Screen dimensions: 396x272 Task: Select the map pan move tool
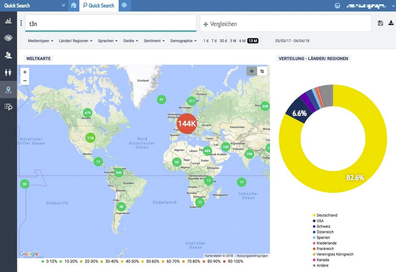click(x=252, y=71)
